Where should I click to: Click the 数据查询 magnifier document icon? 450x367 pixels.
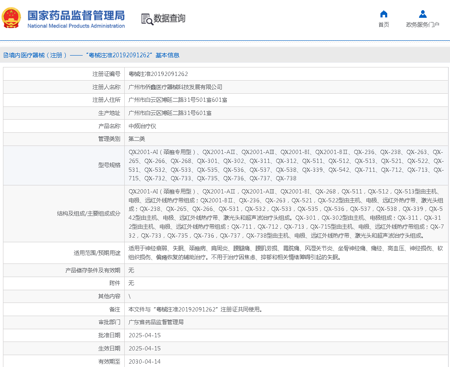click(x=147, y=19)
